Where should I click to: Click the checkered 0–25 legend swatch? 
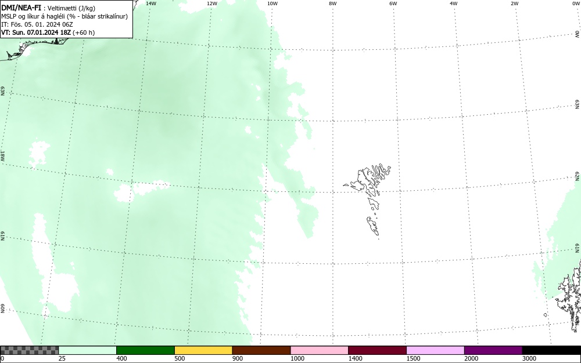(29, 350)
